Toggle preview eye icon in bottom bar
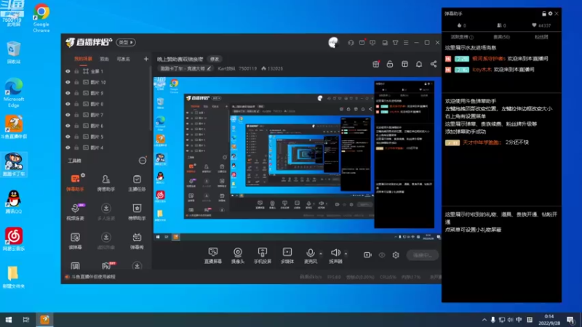582x327 pixels. tap(382, 255)
